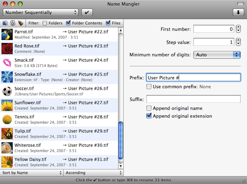Select the Red Rose.tif thumbnail

coord(7,48)
